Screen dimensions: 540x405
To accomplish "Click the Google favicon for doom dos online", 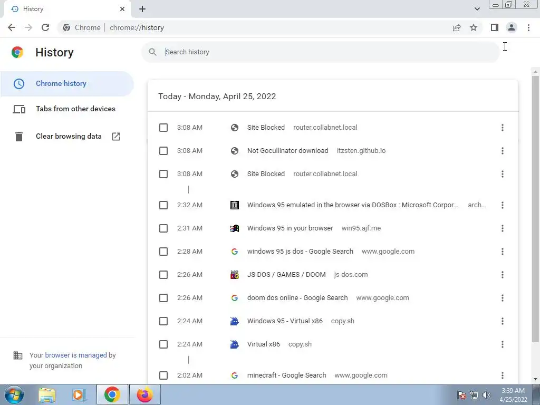I will 235,298.
